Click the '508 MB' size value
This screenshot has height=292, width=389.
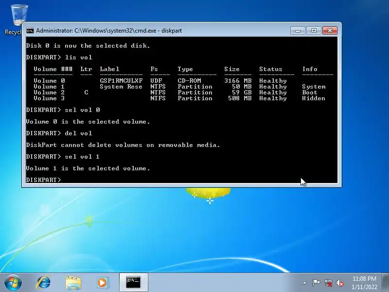pos(240,98)
